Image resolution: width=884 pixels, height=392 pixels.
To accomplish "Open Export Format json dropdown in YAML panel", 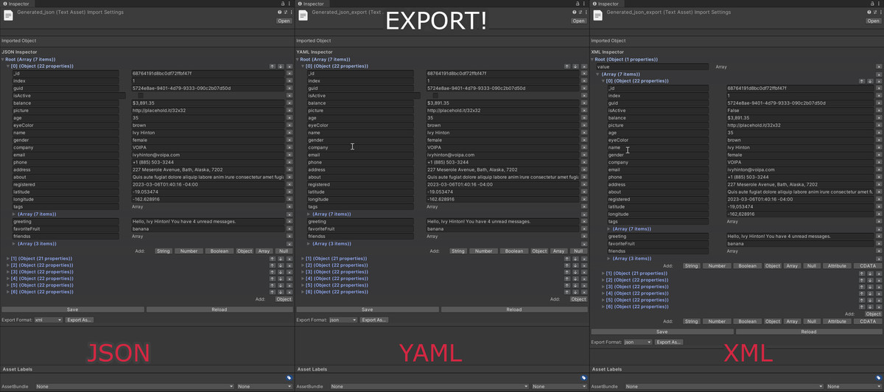I will (343, 320).
